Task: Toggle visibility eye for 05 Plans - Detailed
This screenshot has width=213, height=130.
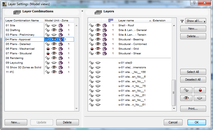Action: (x=54, y=44)
